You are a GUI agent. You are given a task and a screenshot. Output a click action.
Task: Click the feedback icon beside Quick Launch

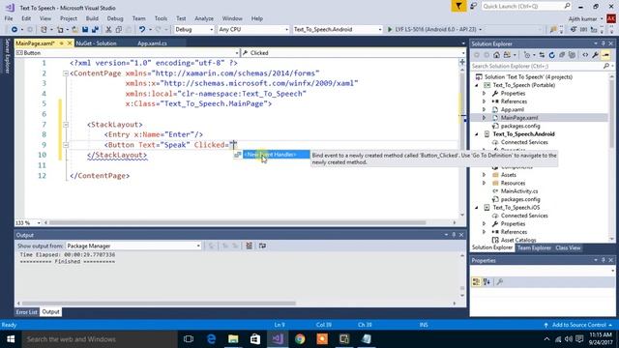473,6
